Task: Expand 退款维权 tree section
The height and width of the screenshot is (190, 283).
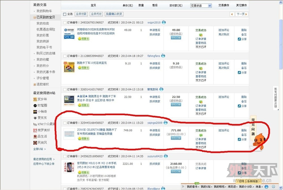Action: pyautogui.click(x=35, y=85)
